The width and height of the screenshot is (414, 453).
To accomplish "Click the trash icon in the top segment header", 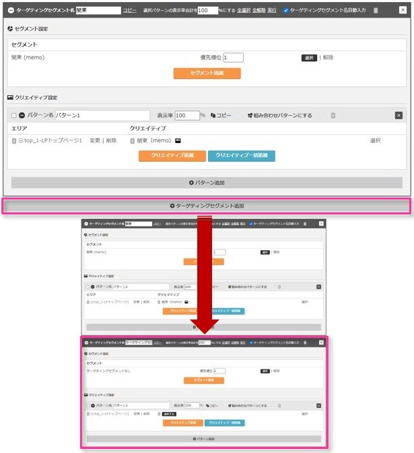I will point(375,11).
